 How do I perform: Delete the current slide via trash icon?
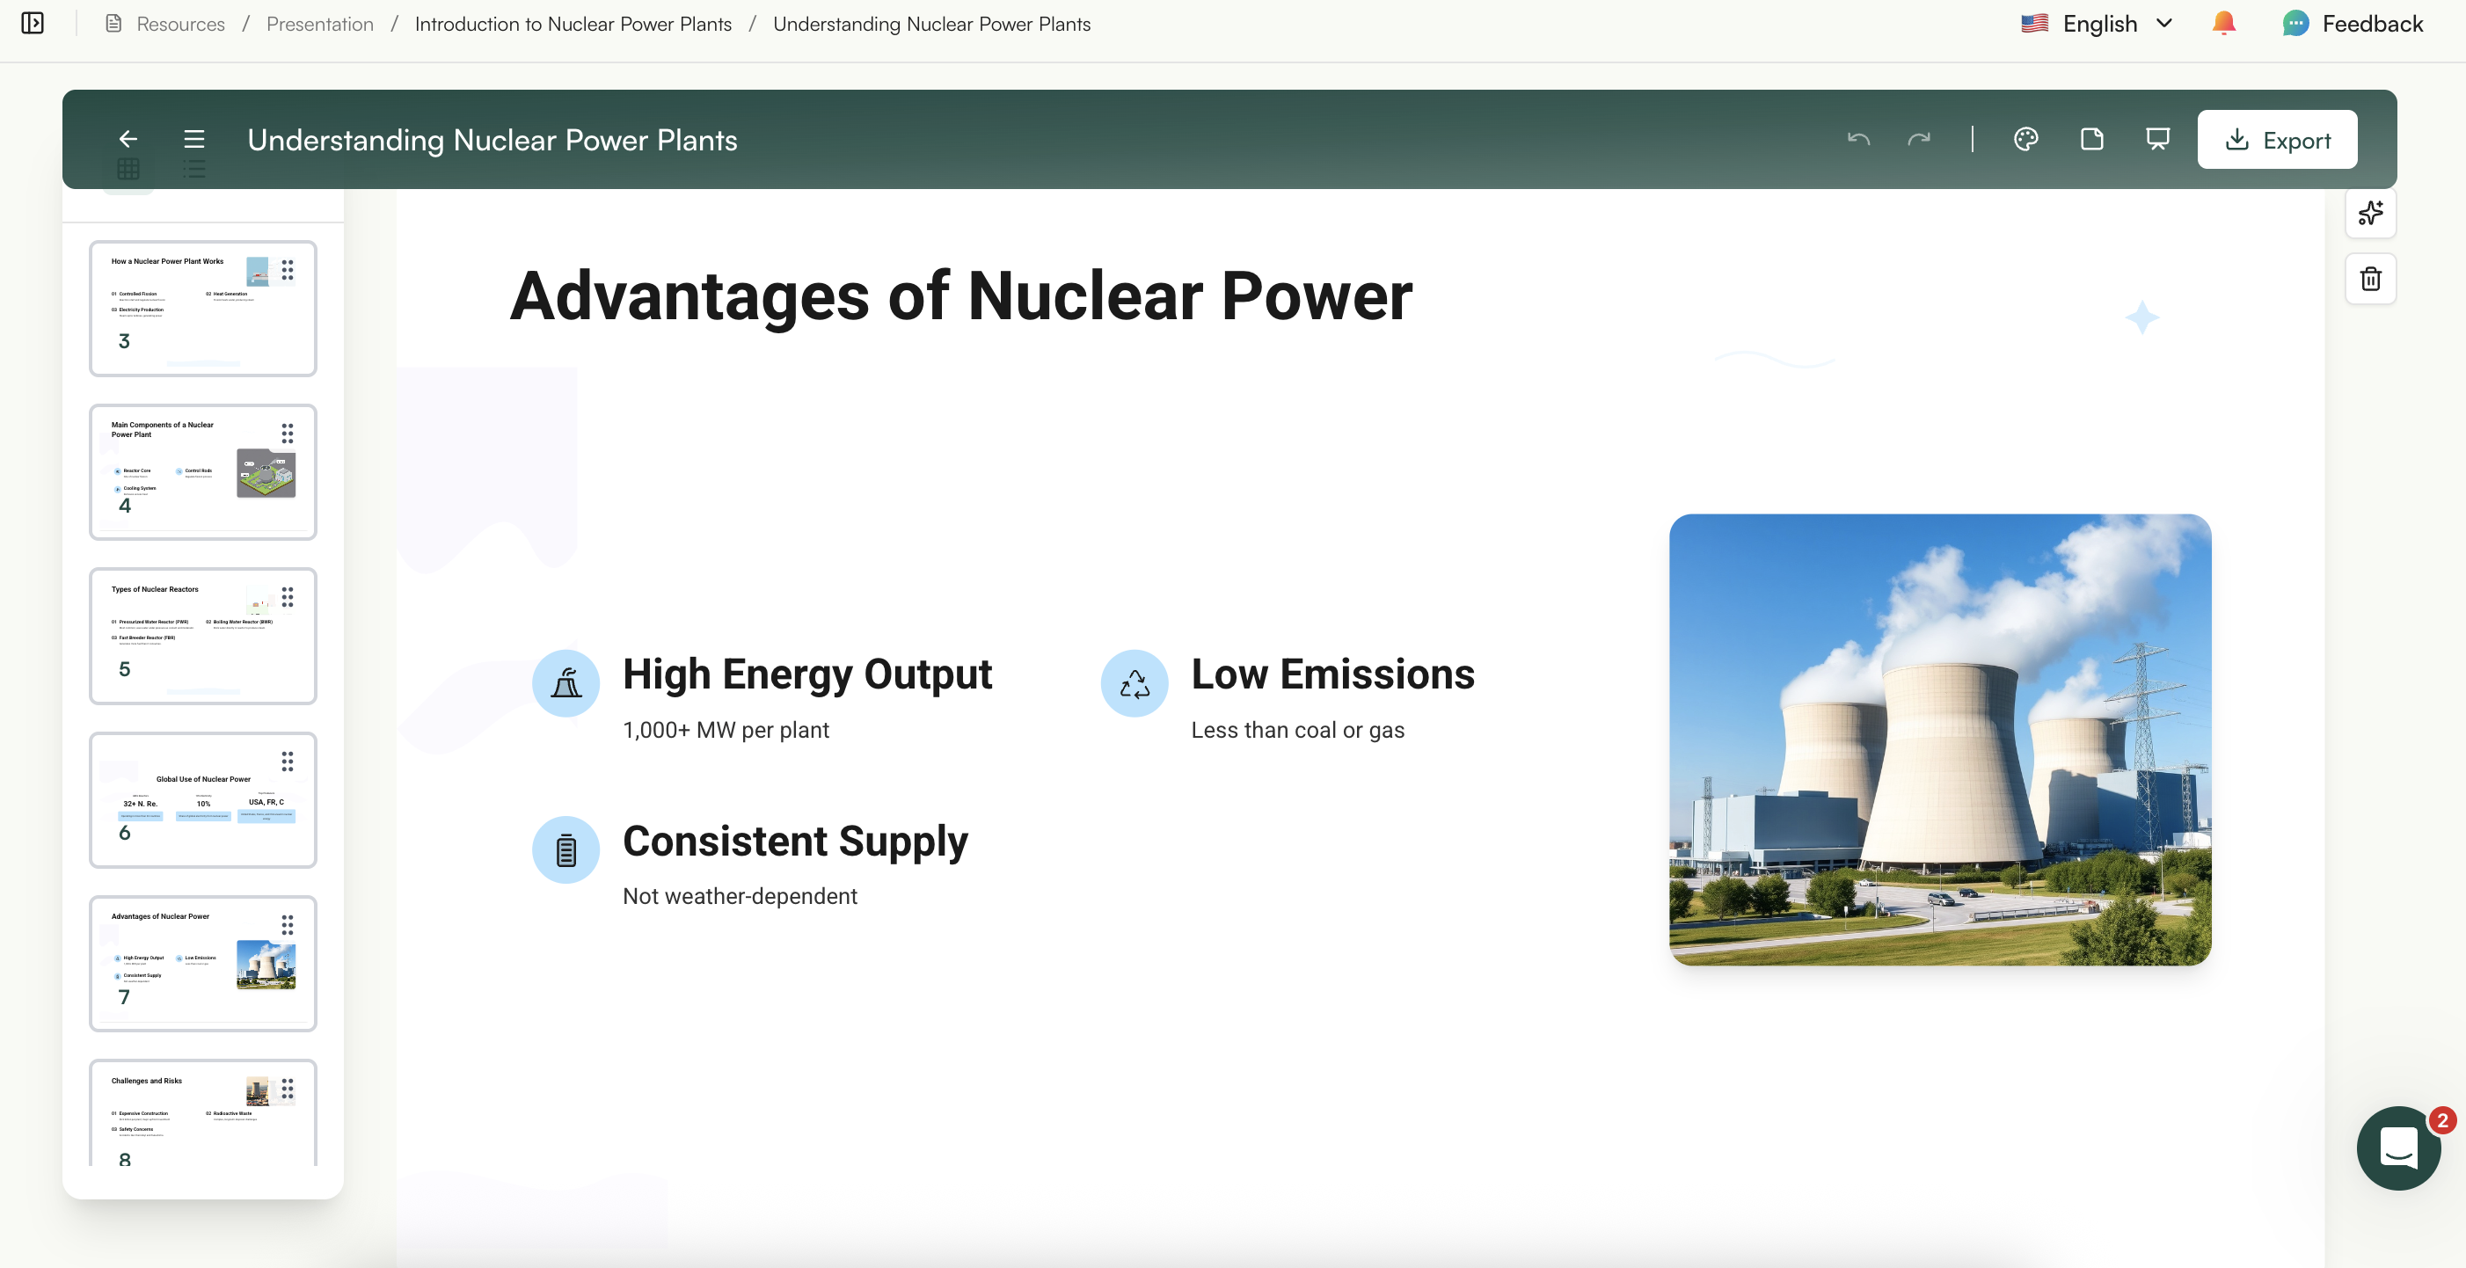(2371, 279)
